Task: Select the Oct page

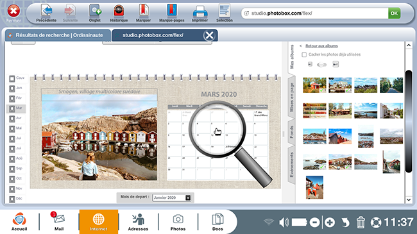Action: click(x=17, y=179)
